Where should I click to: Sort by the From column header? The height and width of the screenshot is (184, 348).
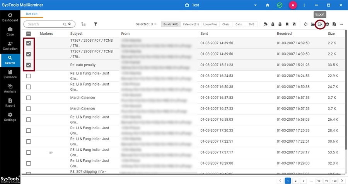tap(125, 34)
